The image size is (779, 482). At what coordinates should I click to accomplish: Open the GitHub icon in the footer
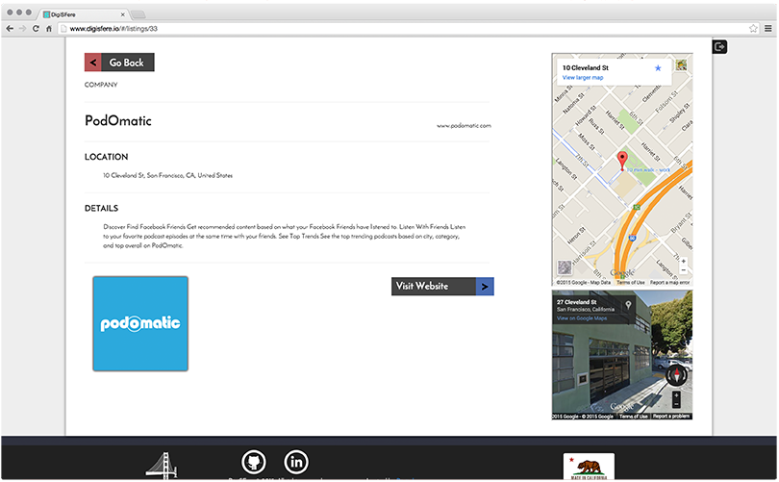pyautogui.click(x=254, y=462)
